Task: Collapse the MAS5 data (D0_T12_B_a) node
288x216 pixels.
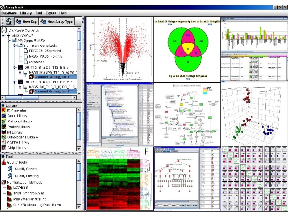Action: point(20,72)
